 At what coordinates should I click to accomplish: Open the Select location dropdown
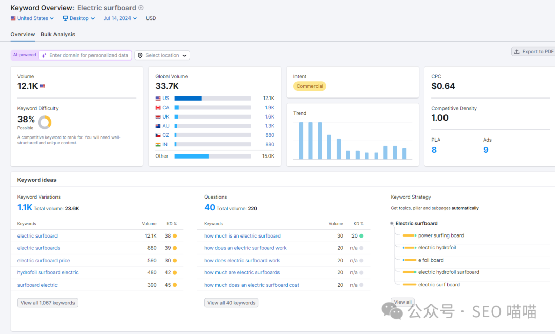tap(162, 55)
